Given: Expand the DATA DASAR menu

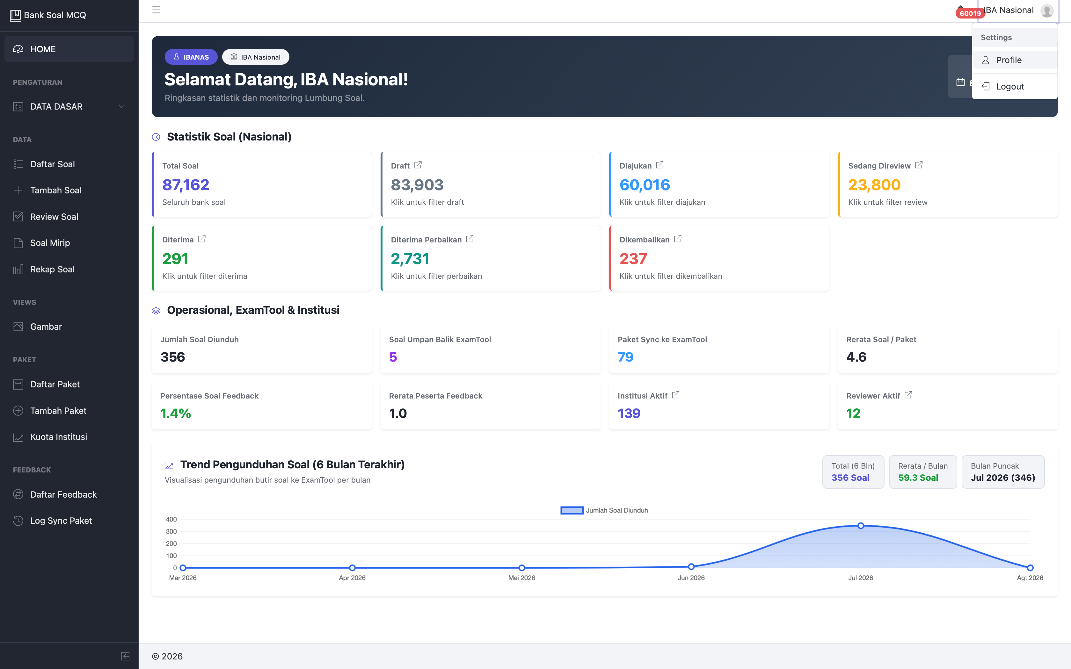Looking at the screenshot, I should tap(69, 107).
